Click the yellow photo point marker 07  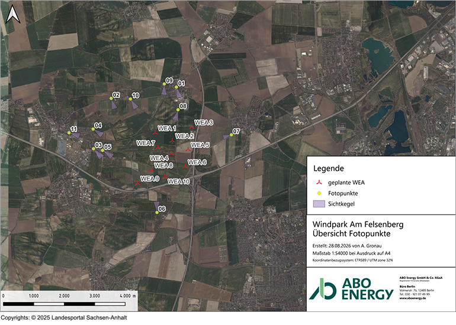tap(232, 135)
